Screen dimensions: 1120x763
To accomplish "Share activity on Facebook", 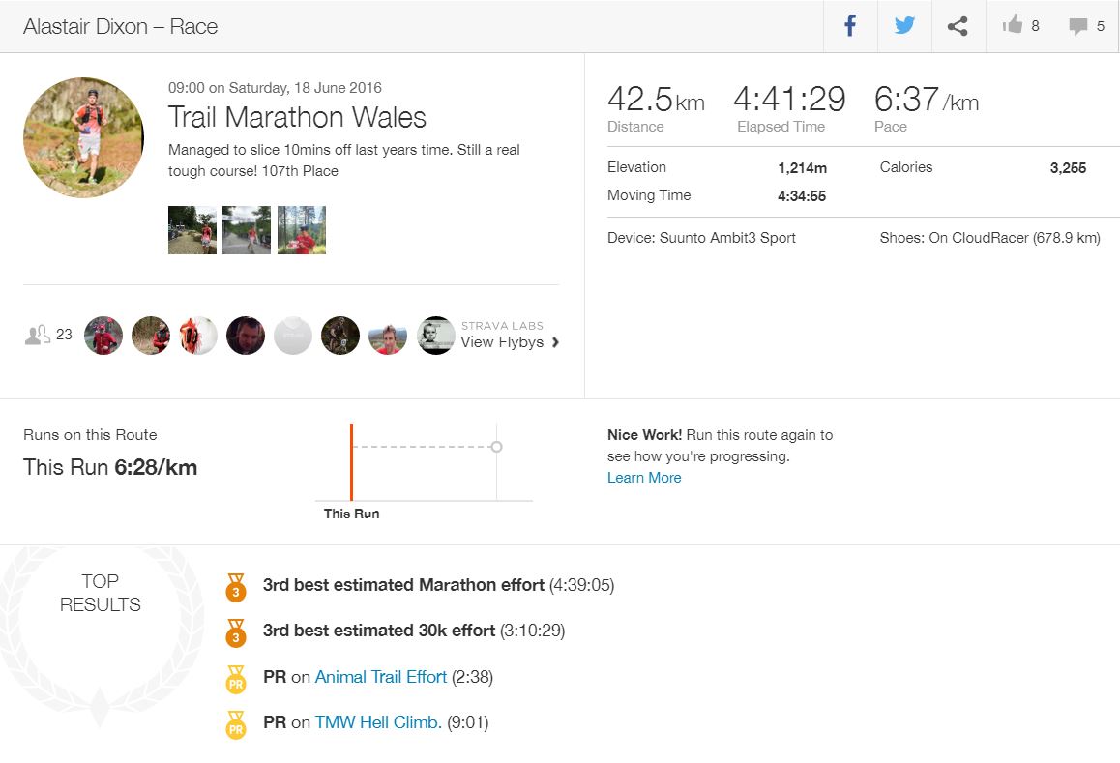I will [850, 26].
